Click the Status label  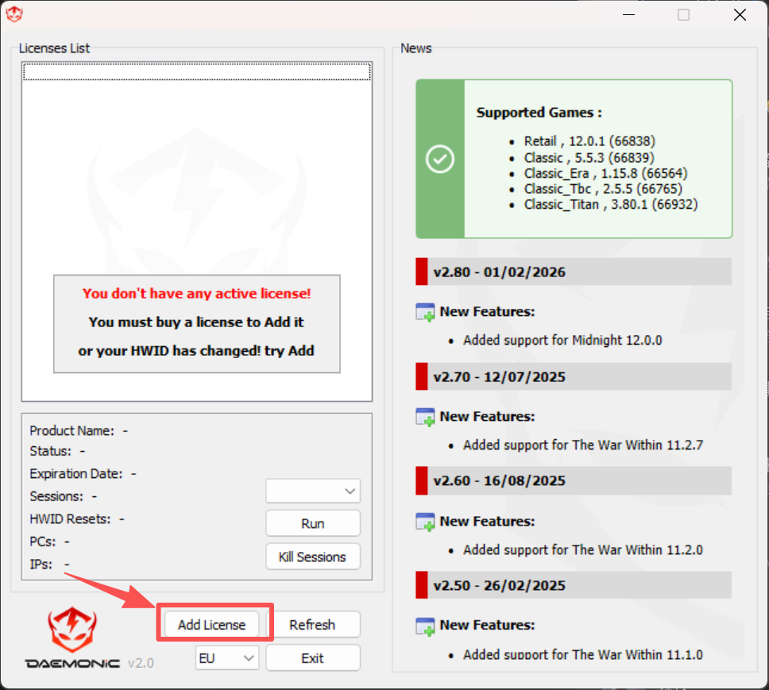[51, 451]
